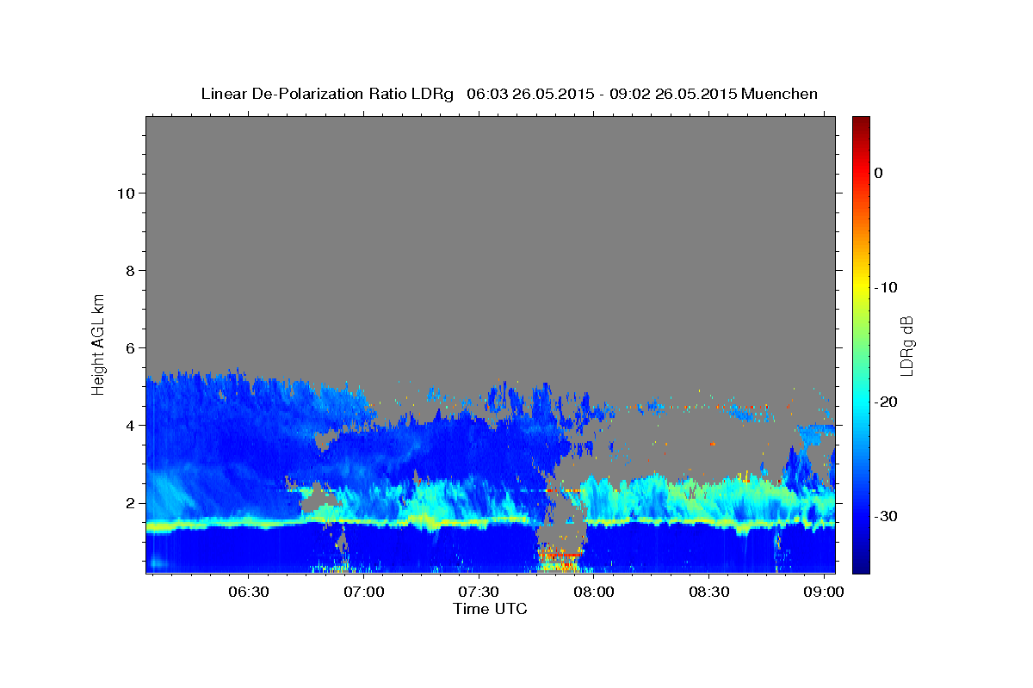This screenshot has height=688, width=1033.
Task: Click the 'Time UTC' x-axis label
Action: 490,609
